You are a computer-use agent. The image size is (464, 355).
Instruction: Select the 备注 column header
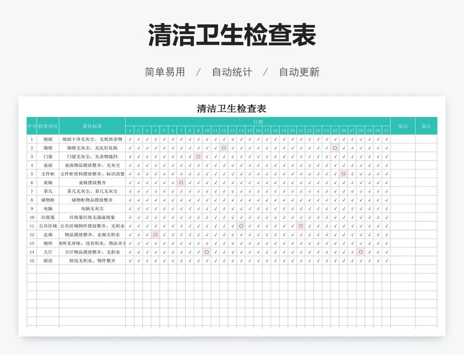point(426,126)
